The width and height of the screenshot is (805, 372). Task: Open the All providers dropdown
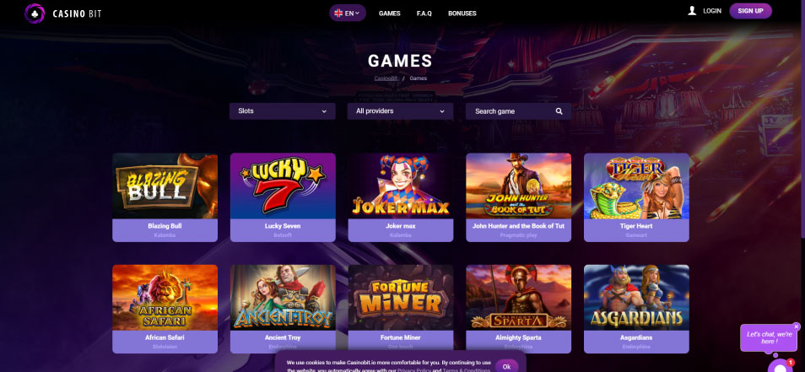click(x=401, y=111)
